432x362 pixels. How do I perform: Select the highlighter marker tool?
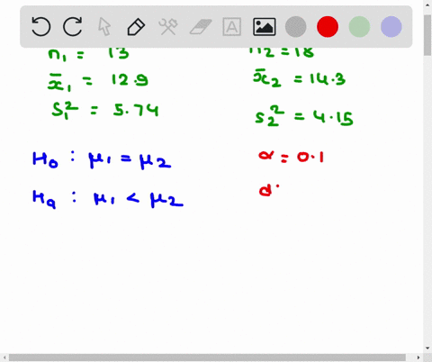[x=201, y=27]
